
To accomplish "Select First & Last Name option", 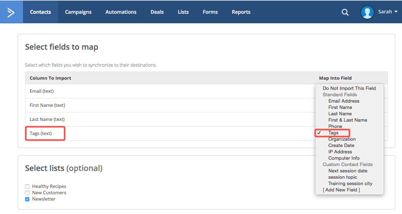I will (348, 120).
